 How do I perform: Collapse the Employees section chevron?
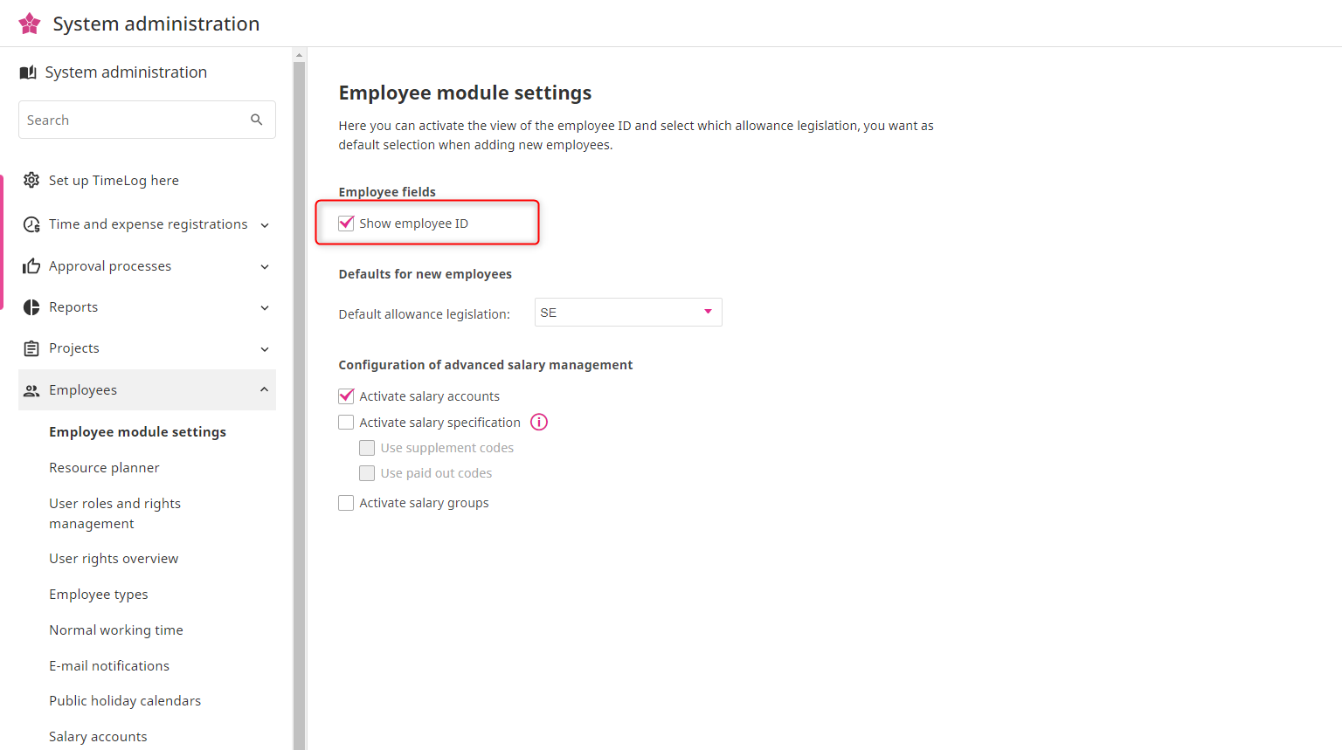tap(264, 389)
